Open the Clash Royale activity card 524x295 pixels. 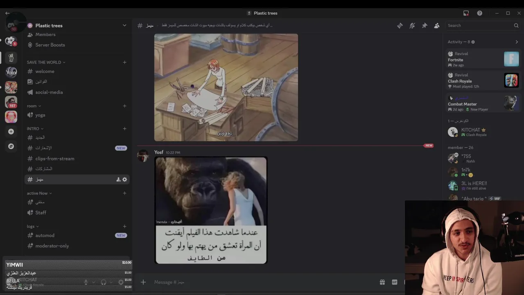click(x=483, y=81)
